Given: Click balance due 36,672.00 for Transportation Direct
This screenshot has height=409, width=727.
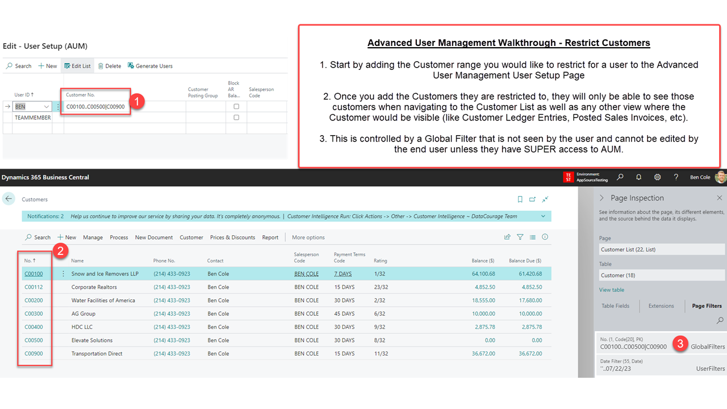Looking at the screenshot, I should point(530,353).
